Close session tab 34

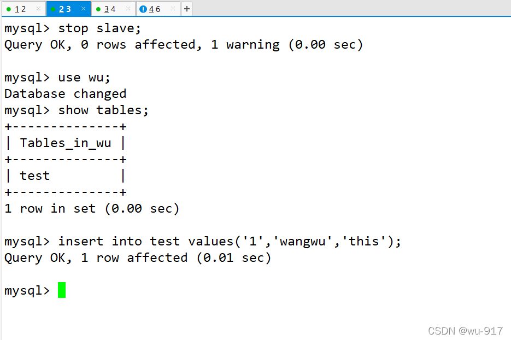(127, 8)
